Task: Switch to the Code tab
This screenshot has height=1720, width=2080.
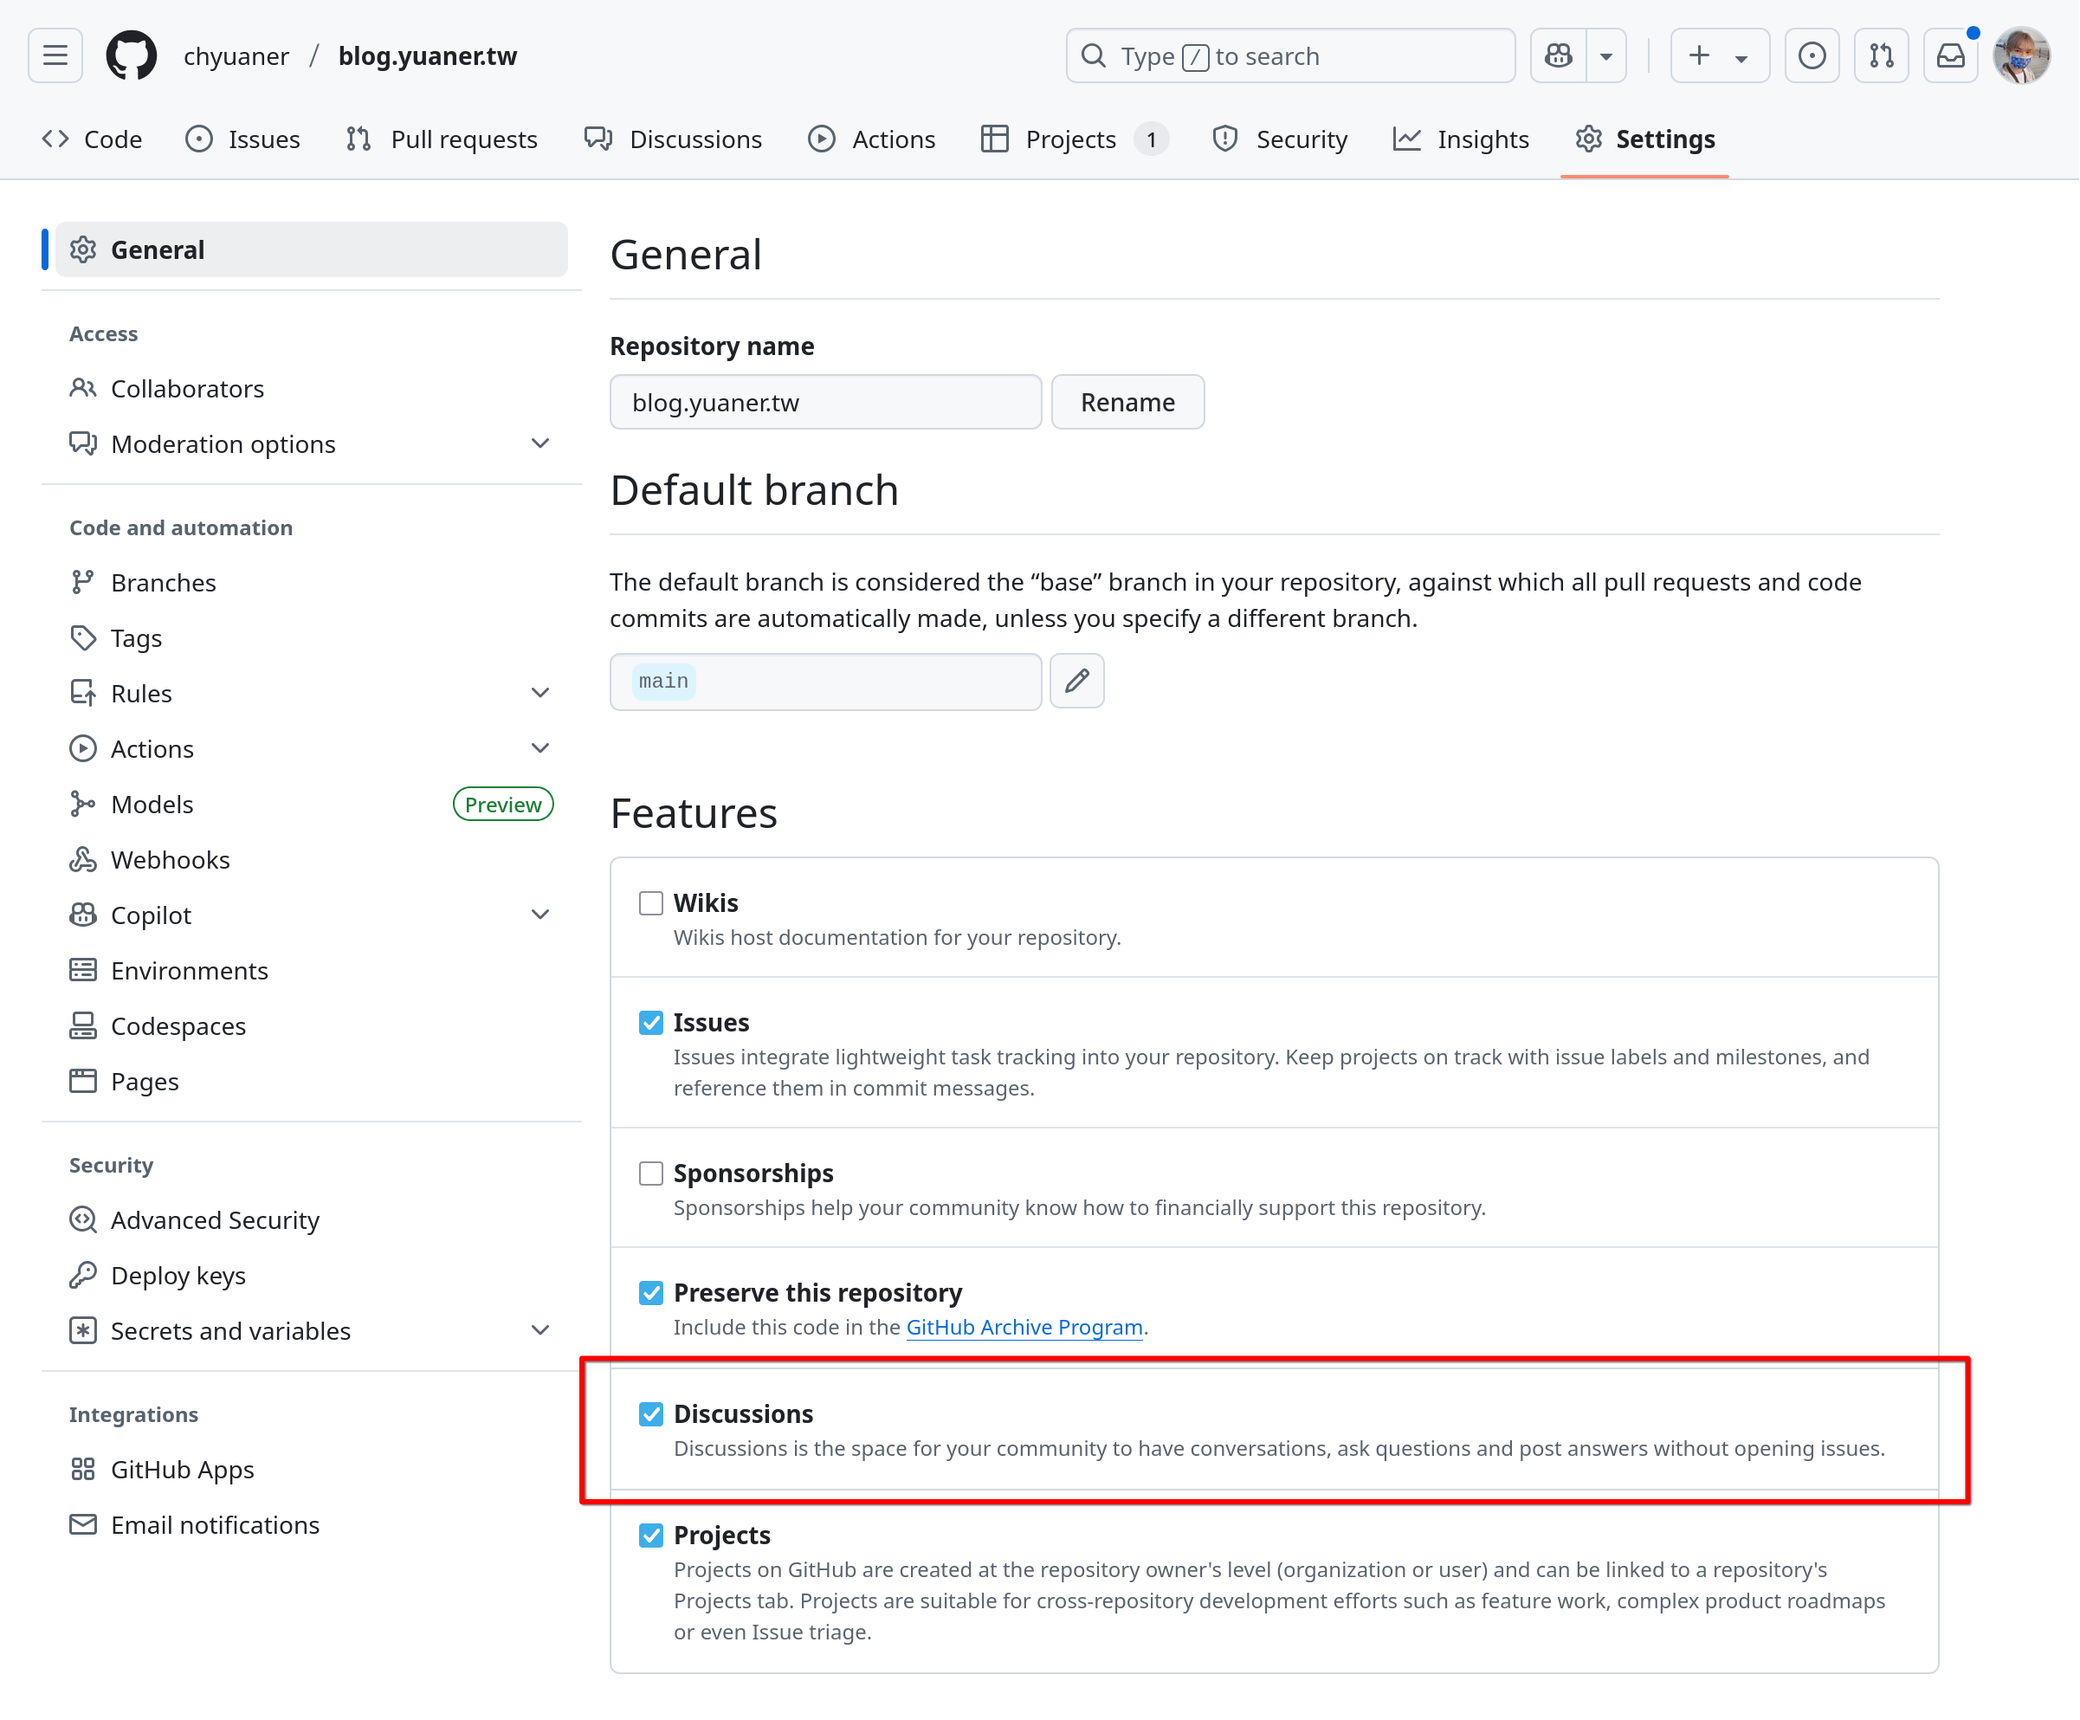Action: coord(92,139)
